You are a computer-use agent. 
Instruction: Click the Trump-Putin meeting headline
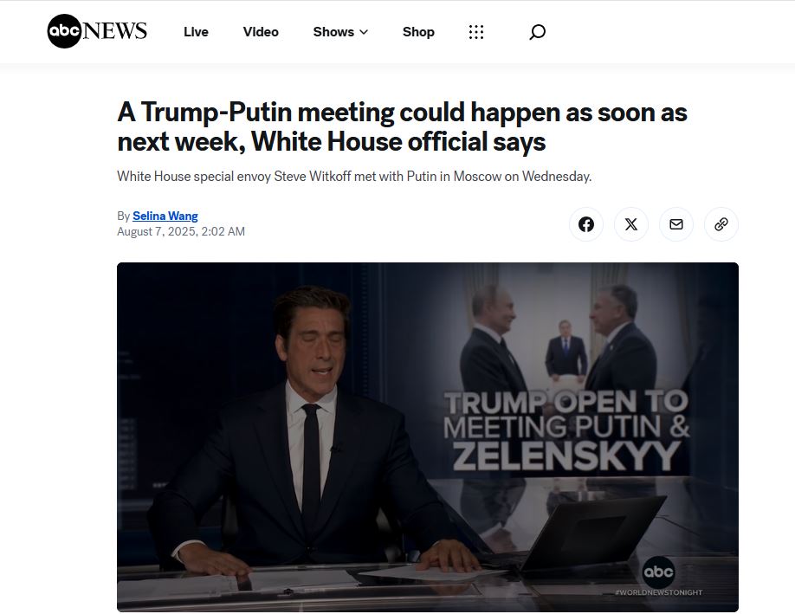[x=402, y=126]
